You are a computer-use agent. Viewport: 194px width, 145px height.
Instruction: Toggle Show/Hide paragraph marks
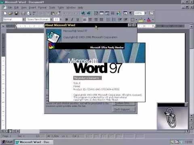click(x=131, y=13)
